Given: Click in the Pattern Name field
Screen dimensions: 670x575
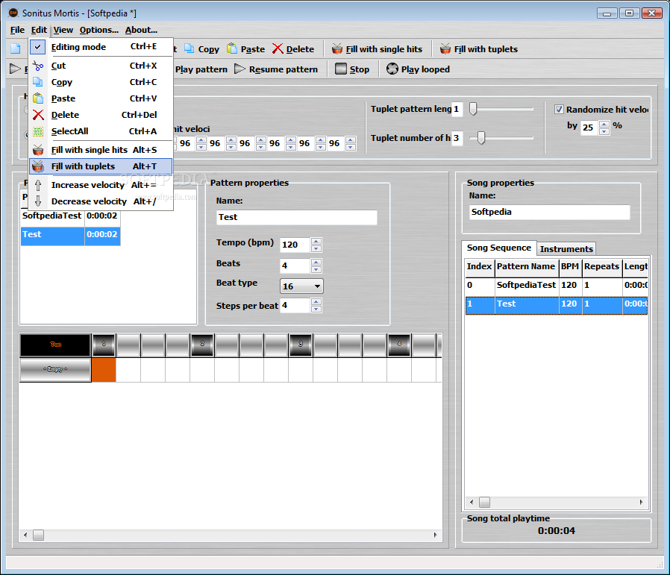Looking at the screenshot, I should point(296,217).
